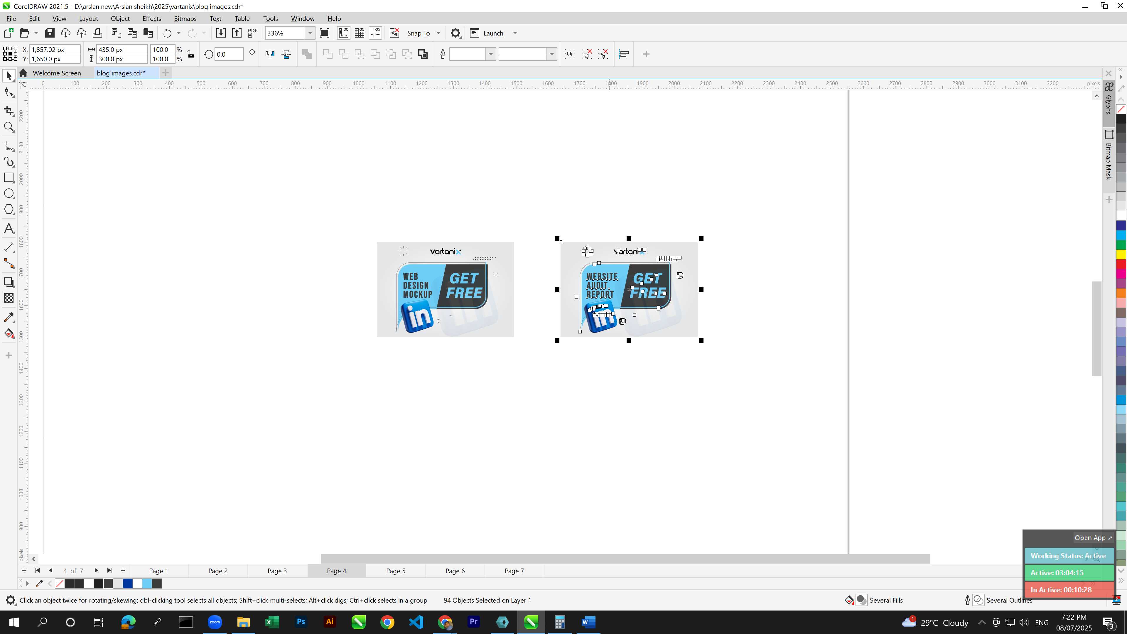
Task: Pick the blue swatch in document palette
Action: click(128, 584)
